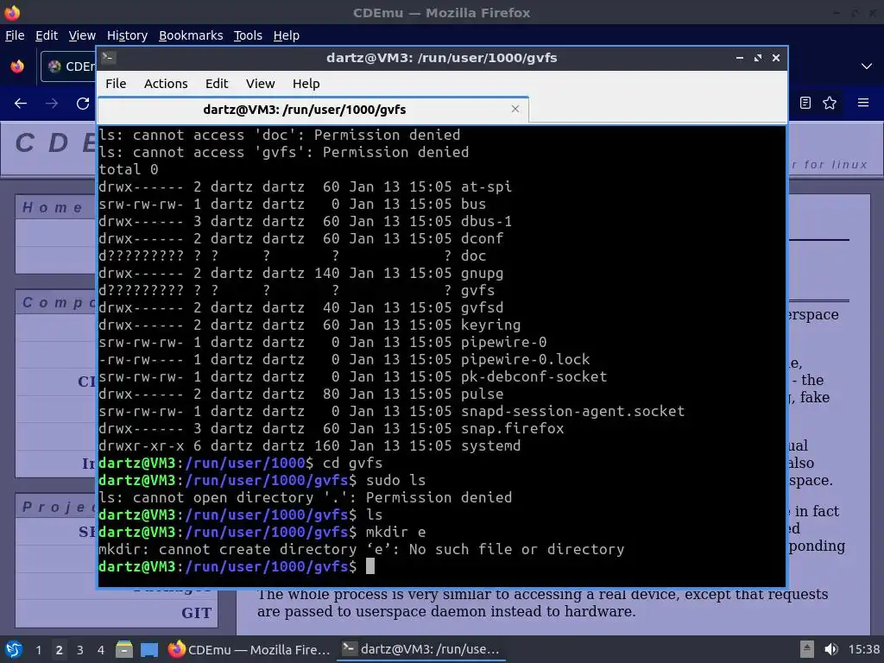Viewport: 884px width, 663px height.
Task: Switch to CDEmu Mozilla Firefox taskbar entry
Action: [249, 649]
